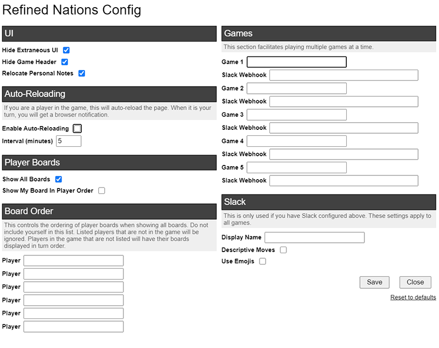Click the last Player input field
The image size is (439, 348).
74,327
